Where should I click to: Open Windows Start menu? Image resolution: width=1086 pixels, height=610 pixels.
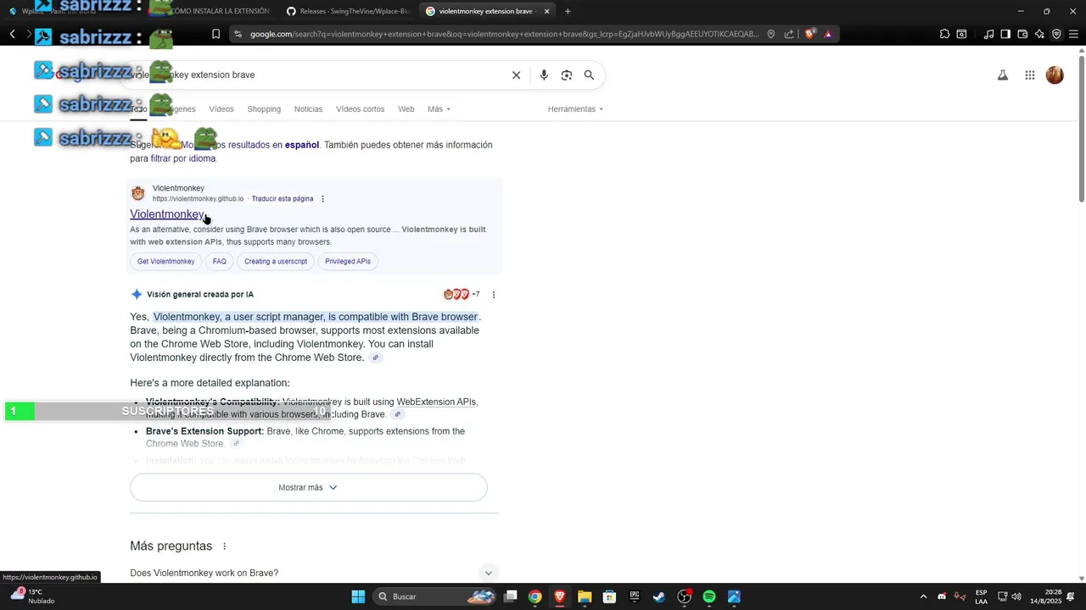(358, 596)
